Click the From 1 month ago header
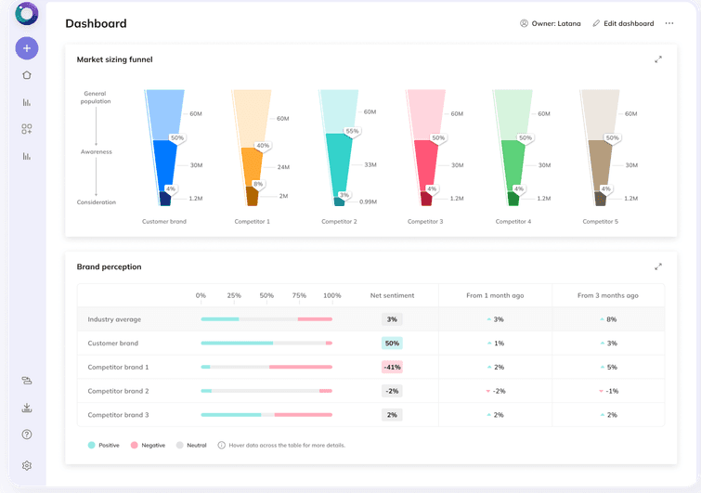Screen dimensions: 701x493 pyautogui.click(x=495, y=295)
